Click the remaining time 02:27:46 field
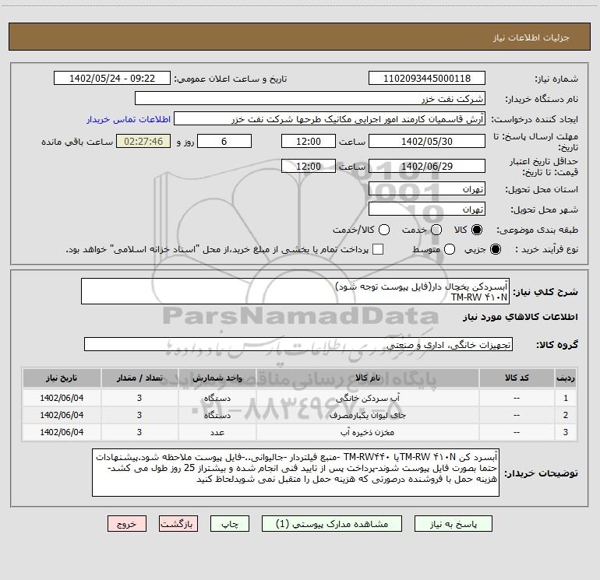Viewport: 600px width, 580px height. pos(143,141)
